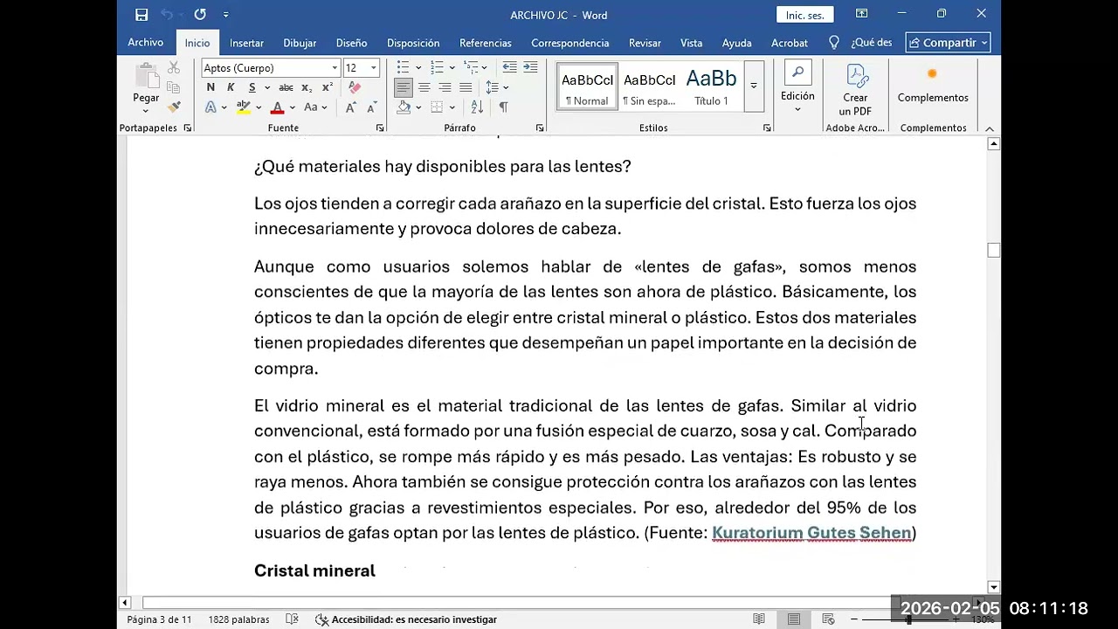The height and width of the screenshot is (629, 1118).
Task: Select the Format Painter brush icon
Action: pyautogui.click(x=174, y=107)
